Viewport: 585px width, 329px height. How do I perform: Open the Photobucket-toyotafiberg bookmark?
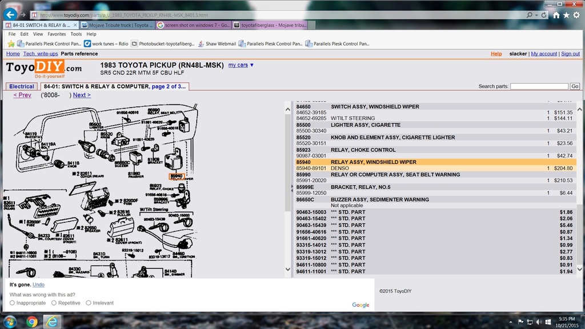click(x=163, y=43)
